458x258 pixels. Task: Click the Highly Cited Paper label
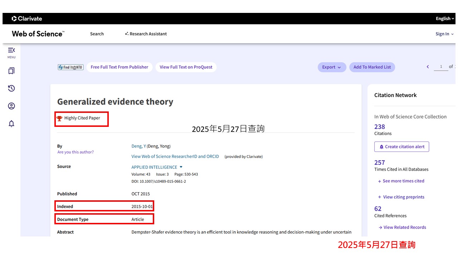coord(82,118)
